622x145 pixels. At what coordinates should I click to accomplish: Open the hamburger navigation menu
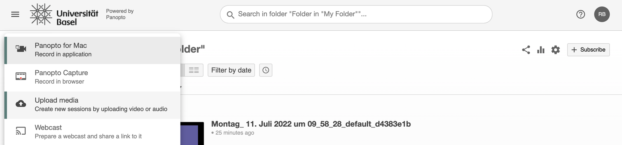click(x=15, y=14)
